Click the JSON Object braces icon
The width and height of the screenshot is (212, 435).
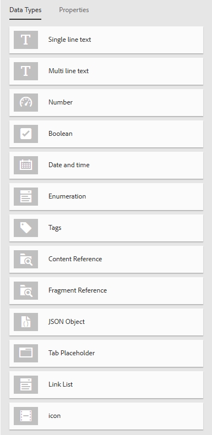(26, 322)
